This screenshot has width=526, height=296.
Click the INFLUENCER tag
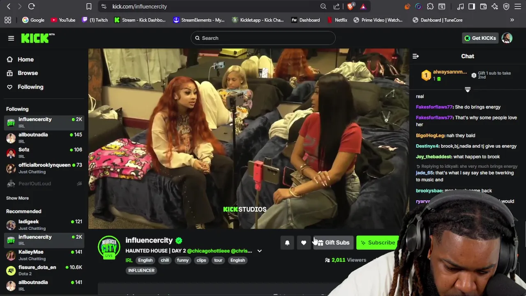click(141, 271)
